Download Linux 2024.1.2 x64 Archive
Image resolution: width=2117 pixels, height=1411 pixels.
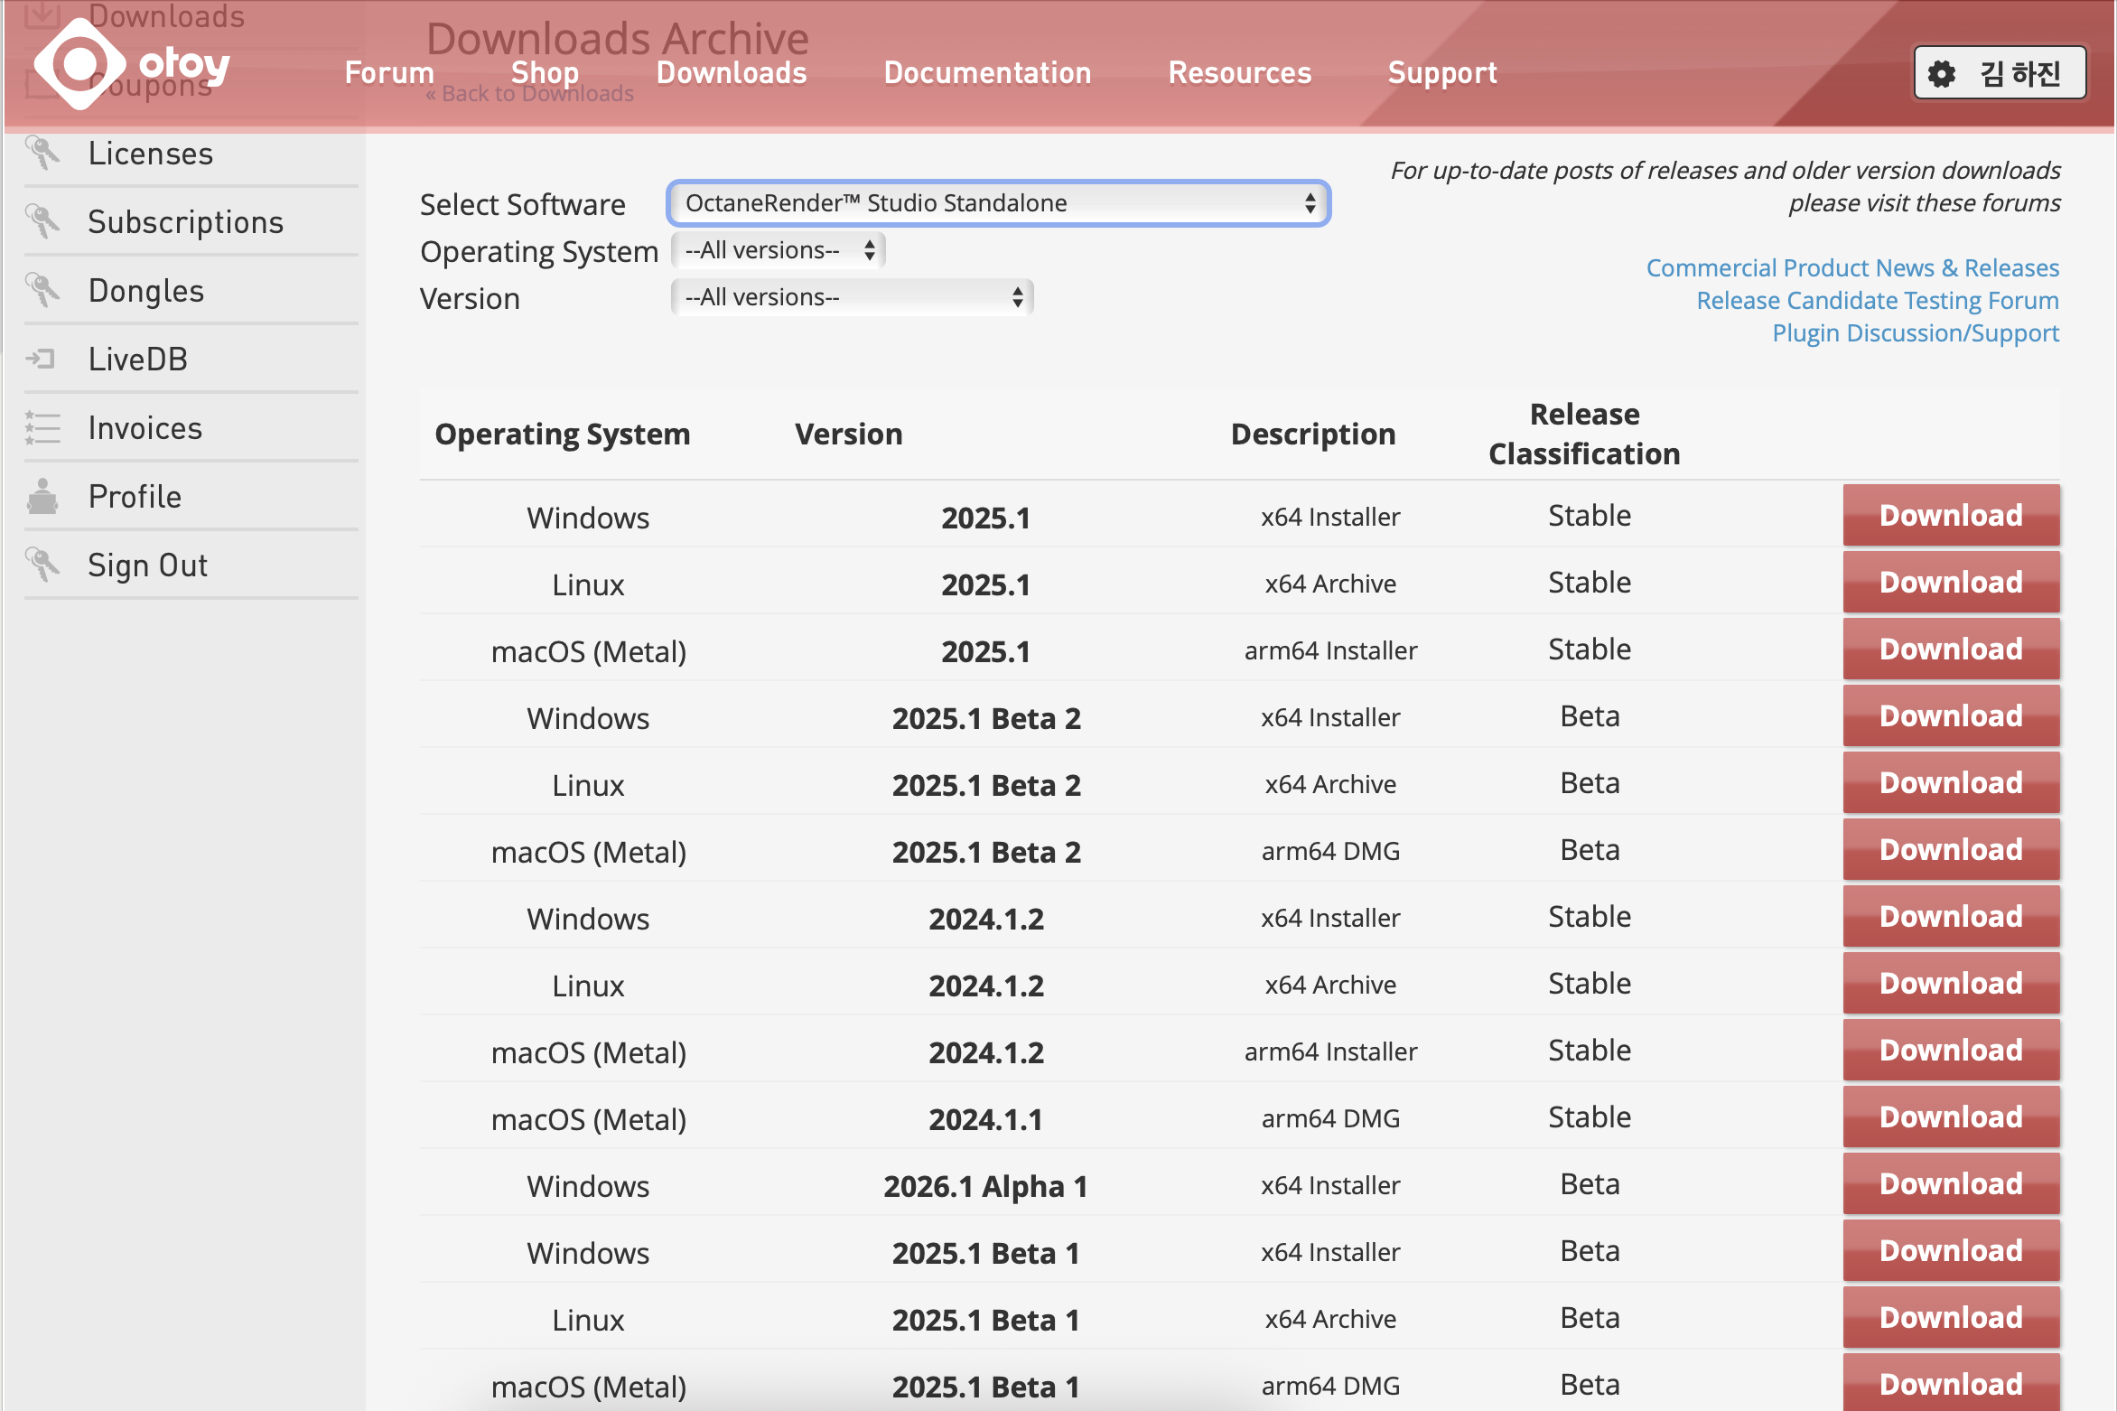coord(1951,984)
